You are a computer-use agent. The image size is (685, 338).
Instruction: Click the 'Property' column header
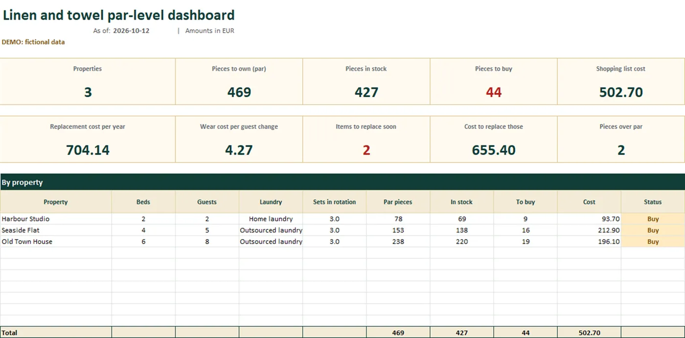pos(56,202)
